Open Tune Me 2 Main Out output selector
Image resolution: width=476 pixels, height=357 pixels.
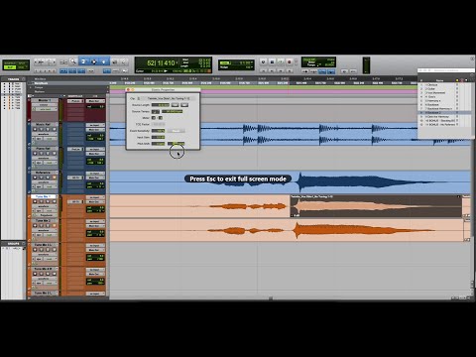pyautogui.click(x=95, y=226)
